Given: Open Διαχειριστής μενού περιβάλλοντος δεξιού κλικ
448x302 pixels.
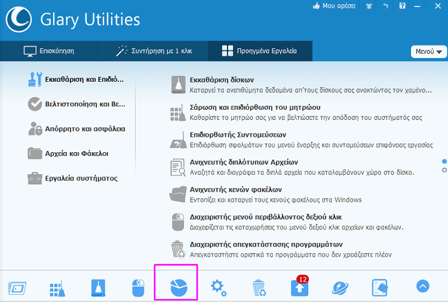Looking at the screenshot, I should [x=266, y=217].
